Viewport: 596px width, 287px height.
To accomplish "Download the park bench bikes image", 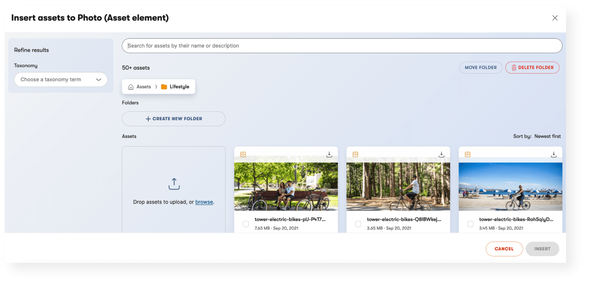I will pos(329,154).
